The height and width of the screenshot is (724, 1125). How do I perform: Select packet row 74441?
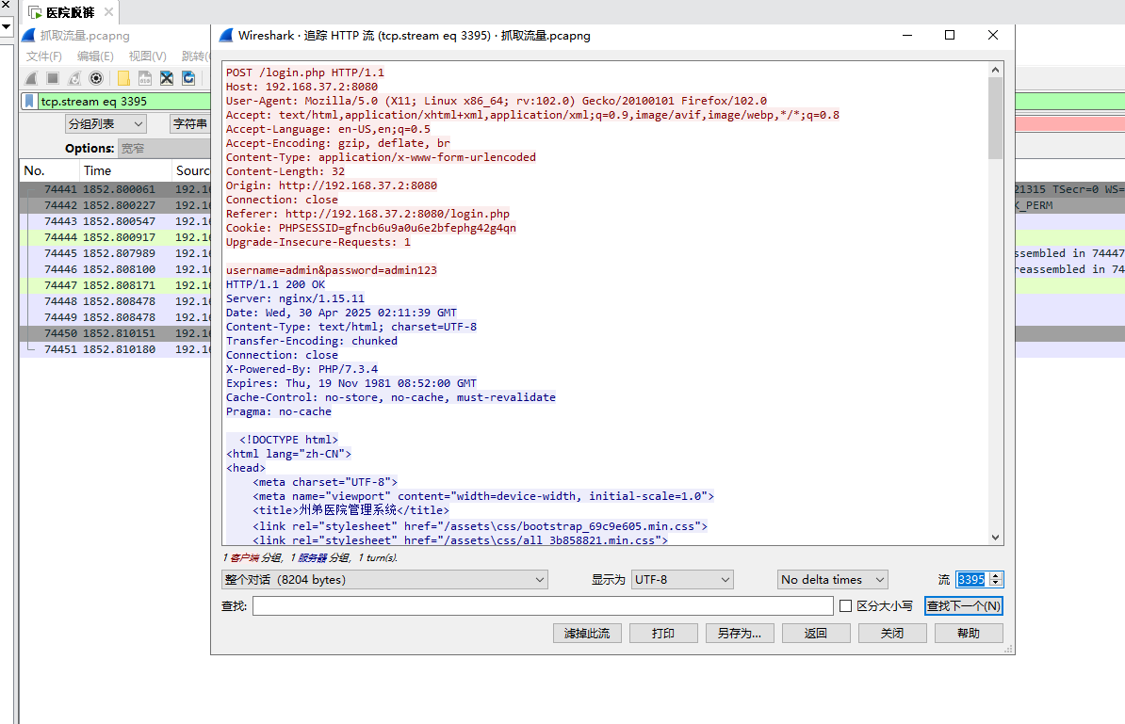click(x=115, y=189)
